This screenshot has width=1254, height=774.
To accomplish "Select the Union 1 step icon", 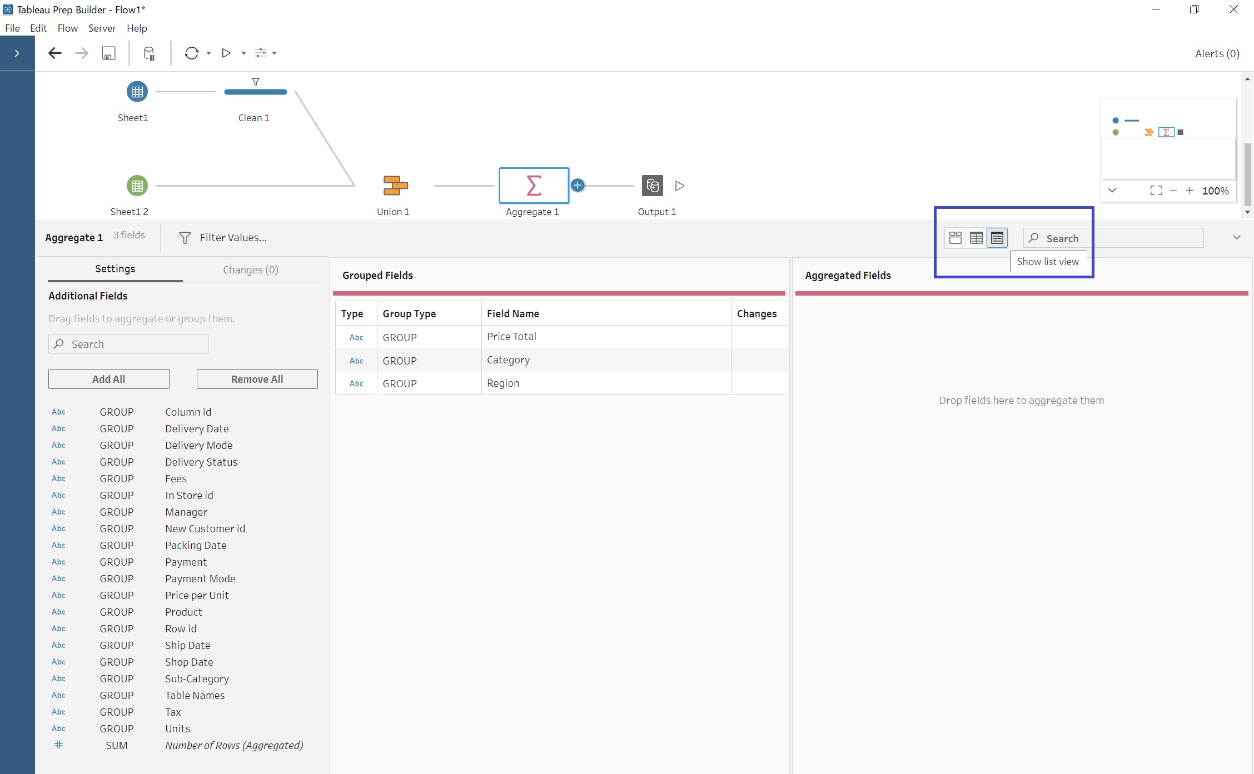I will [x=395, y=186].
